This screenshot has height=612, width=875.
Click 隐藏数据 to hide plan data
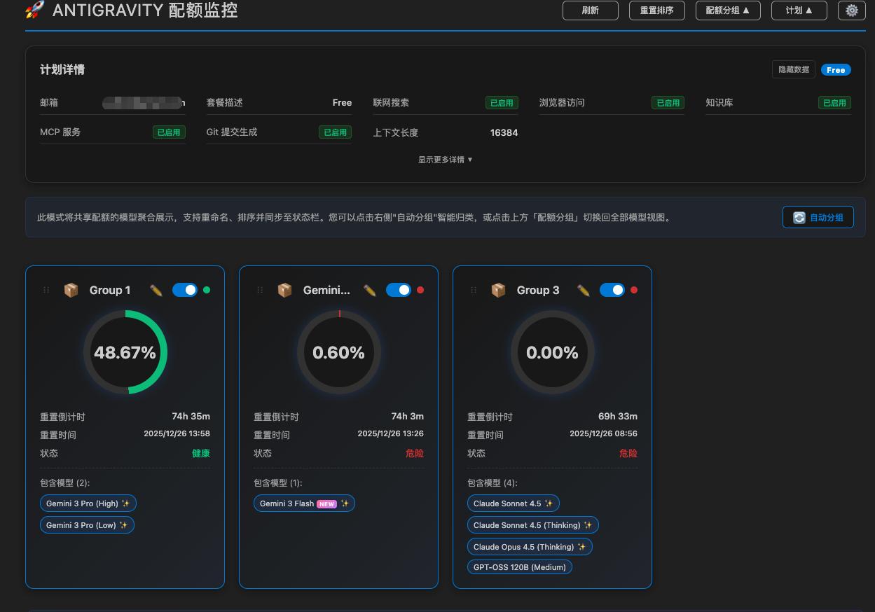pos(793,69)
